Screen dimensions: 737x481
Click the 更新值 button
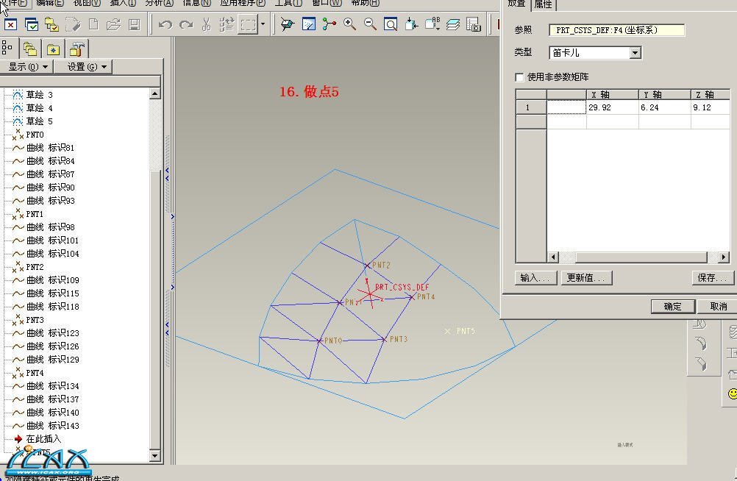pyautogui.click(x=585, y=278)
